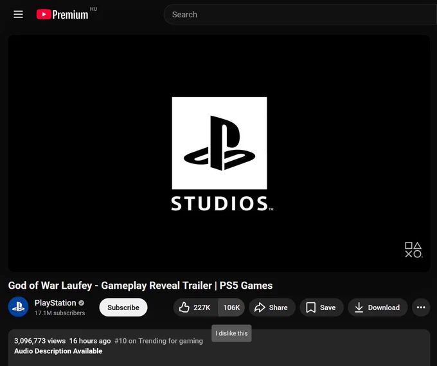The image size is (437, 366).
Task: Dislike the video showing 106K
Action: 231,307
